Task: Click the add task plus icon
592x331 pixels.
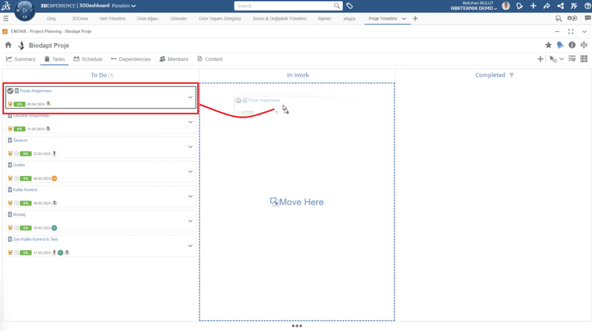Action: point(540,59)
